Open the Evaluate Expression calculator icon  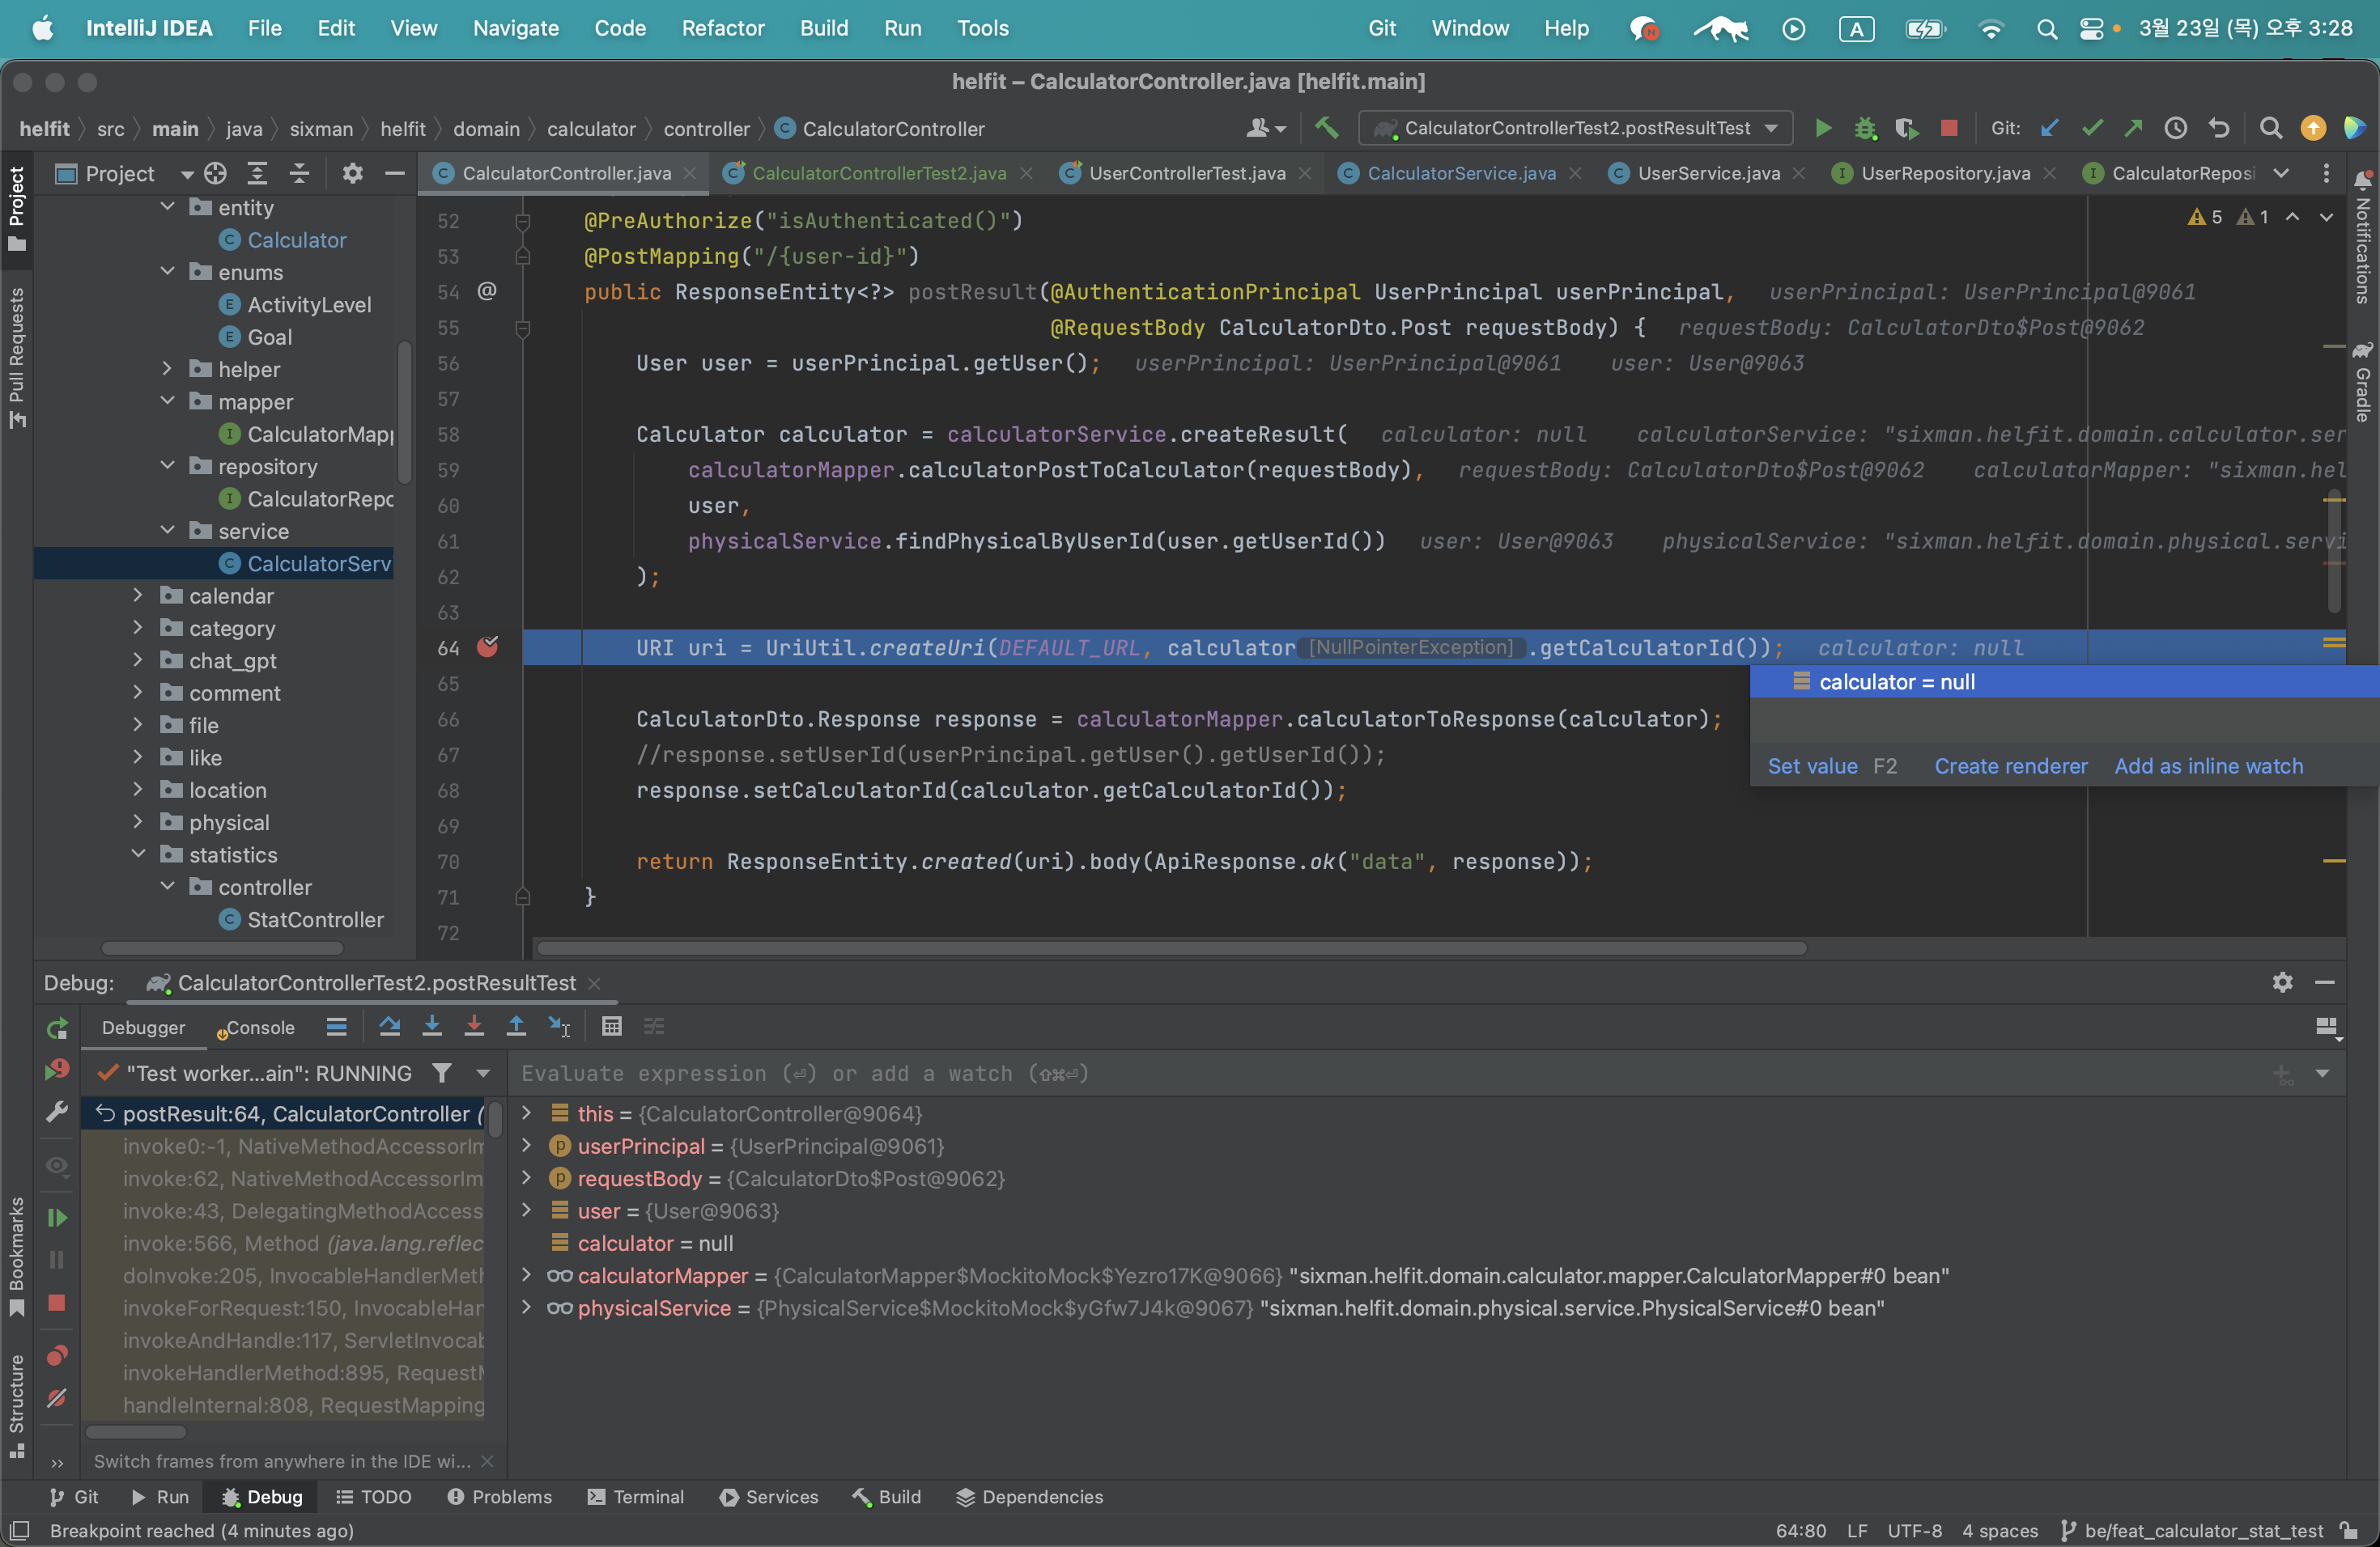[x=612, y=1026]
